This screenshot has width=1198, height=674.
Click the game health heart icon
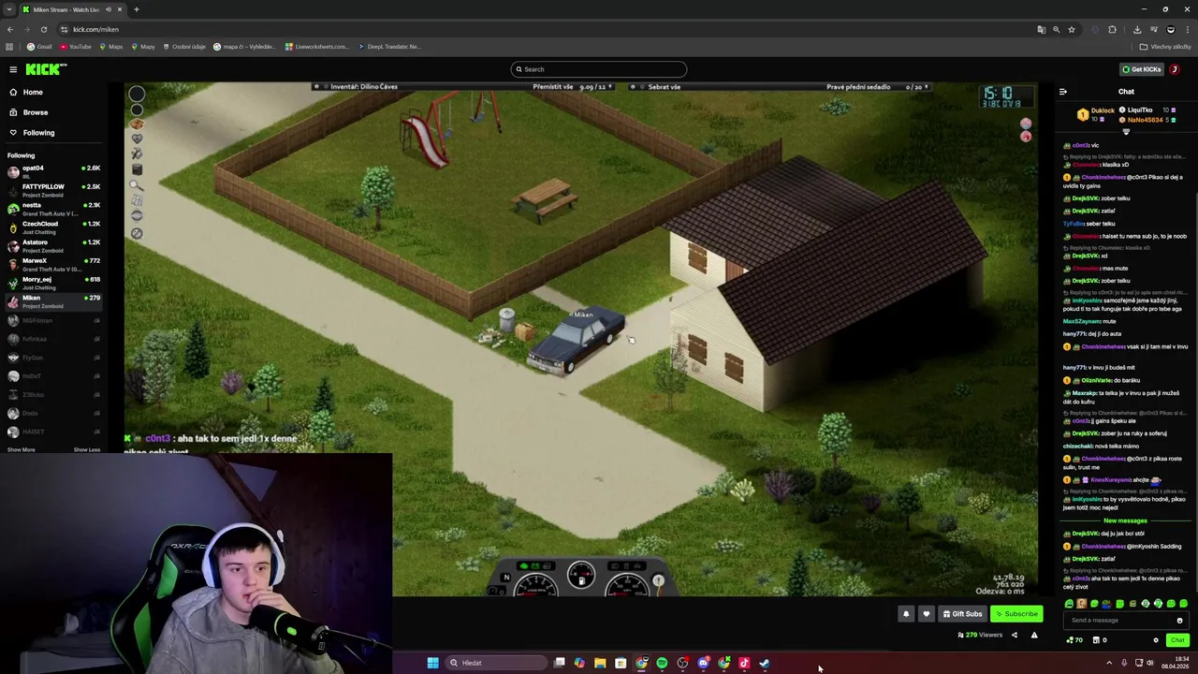tap(137, 139)
